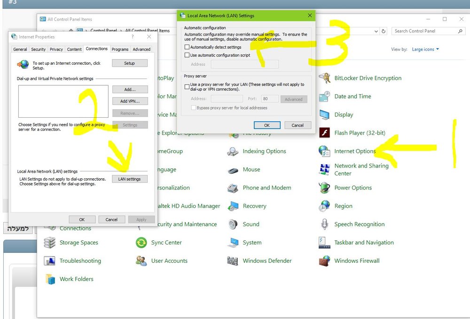Enable Use automatic configuration script checkbox
Image resolution: width=470 pixels, height=319 pixels.
point(187,55)
